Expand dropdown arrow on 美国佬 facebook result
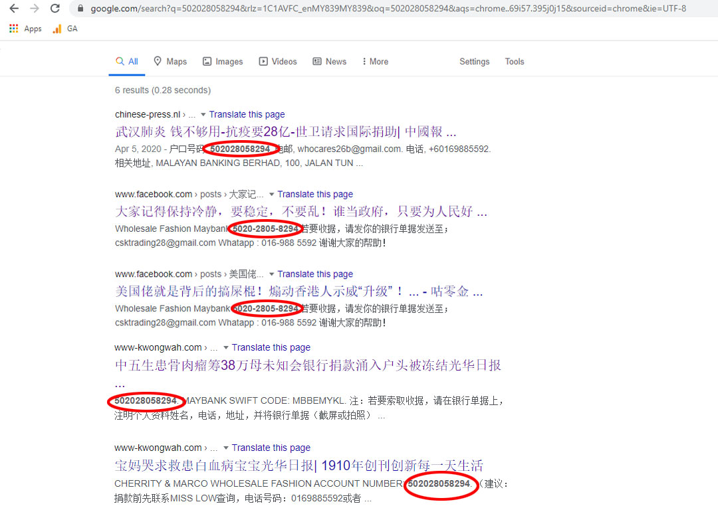The width and height of the screenshot is (718, 510). coord(271,274)
